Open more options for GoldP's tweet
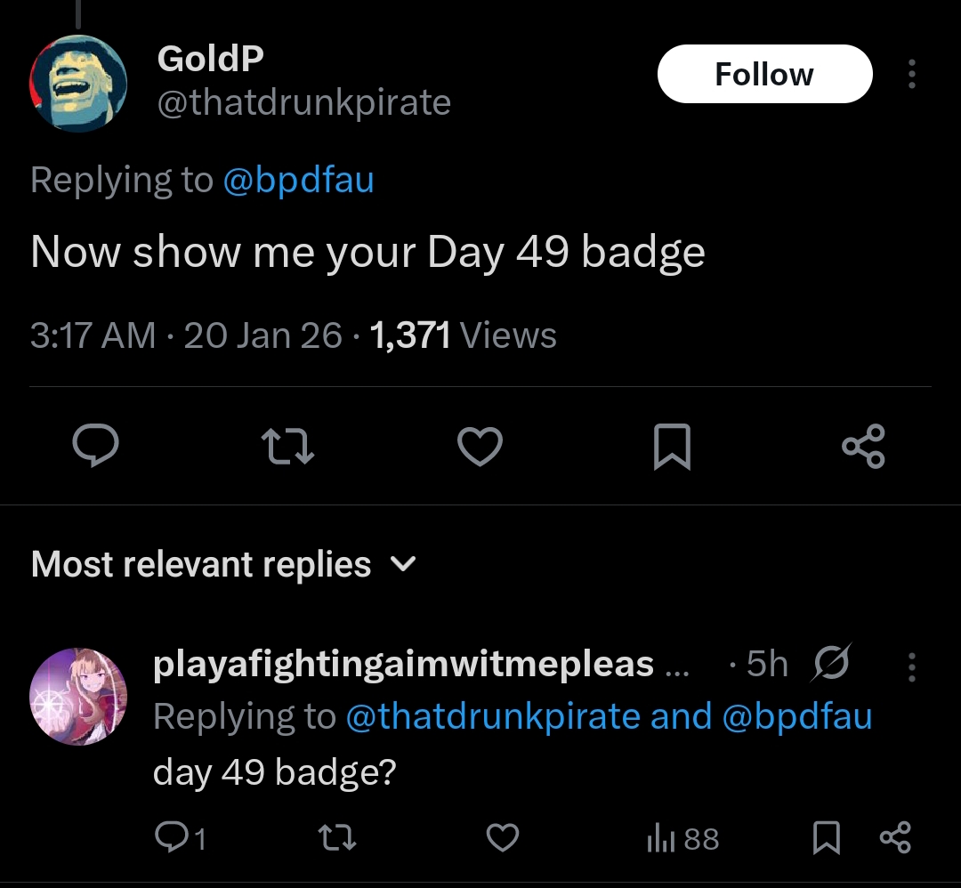The image size is (961, 888). (912, 74)
